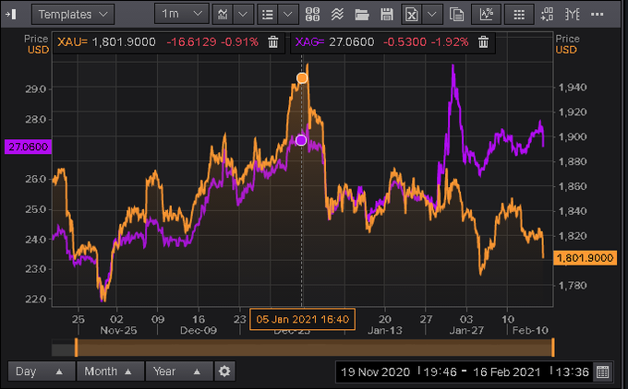Image resolution: width=628 pixels, height=389 pixels.
Task: Open the Templates dropdown
Action: (x=73, y=15)
